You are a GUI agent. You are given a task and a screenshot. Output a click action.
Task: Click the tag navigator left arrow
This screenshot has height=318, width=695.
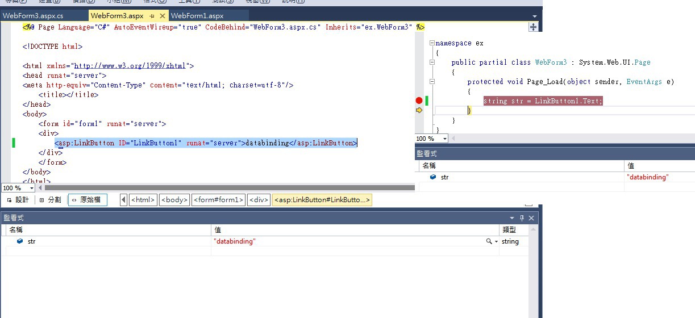tap(124, 200)
